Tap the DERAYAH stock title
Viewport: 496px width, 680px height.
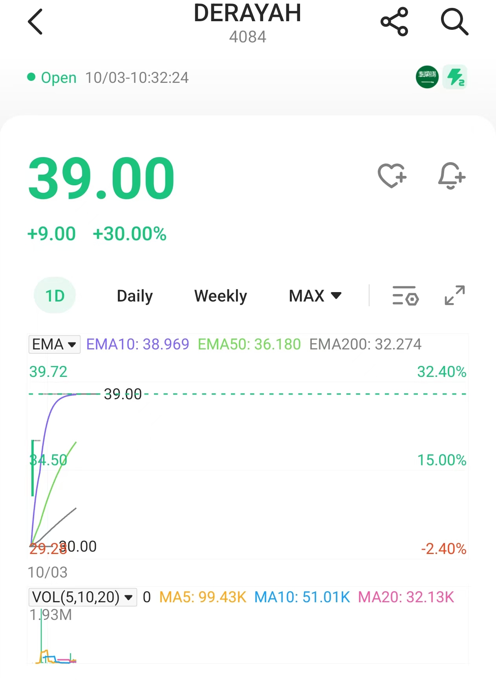(247, 13)
